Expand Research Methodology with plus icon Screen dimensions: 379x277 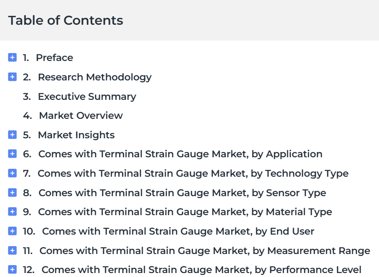(12, 77)
